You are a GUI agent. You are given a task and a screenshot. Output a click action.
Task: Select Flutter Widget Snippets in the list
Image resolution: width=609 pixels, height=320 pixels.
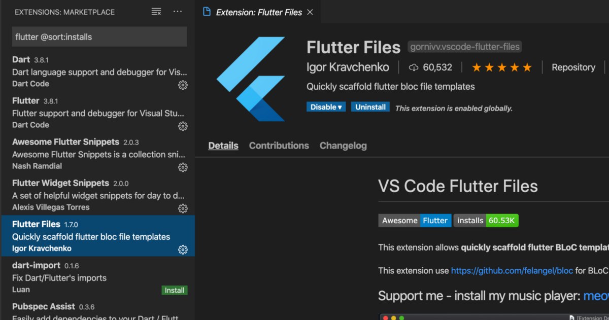[x=97, y=195]
